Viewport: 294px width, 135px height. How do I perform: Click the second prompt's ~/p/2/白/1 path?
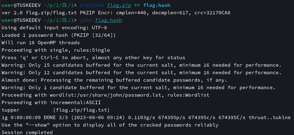point(59,20)
